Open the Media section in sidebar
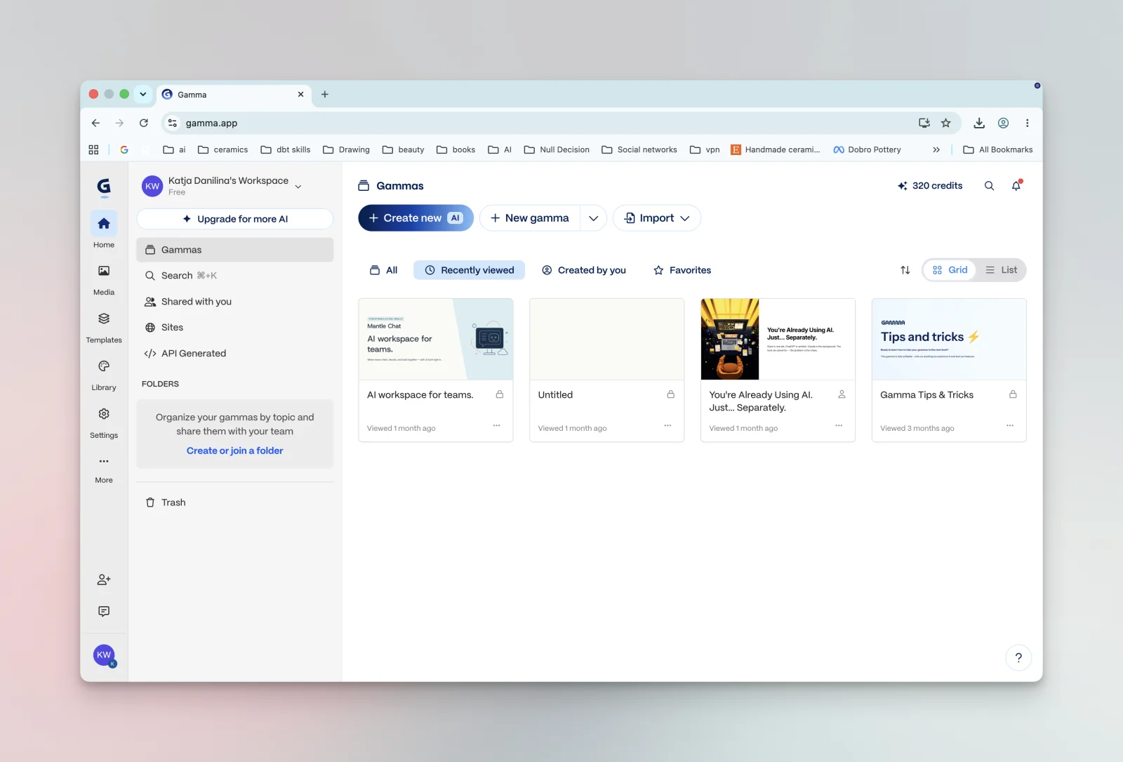 [104, 279]
